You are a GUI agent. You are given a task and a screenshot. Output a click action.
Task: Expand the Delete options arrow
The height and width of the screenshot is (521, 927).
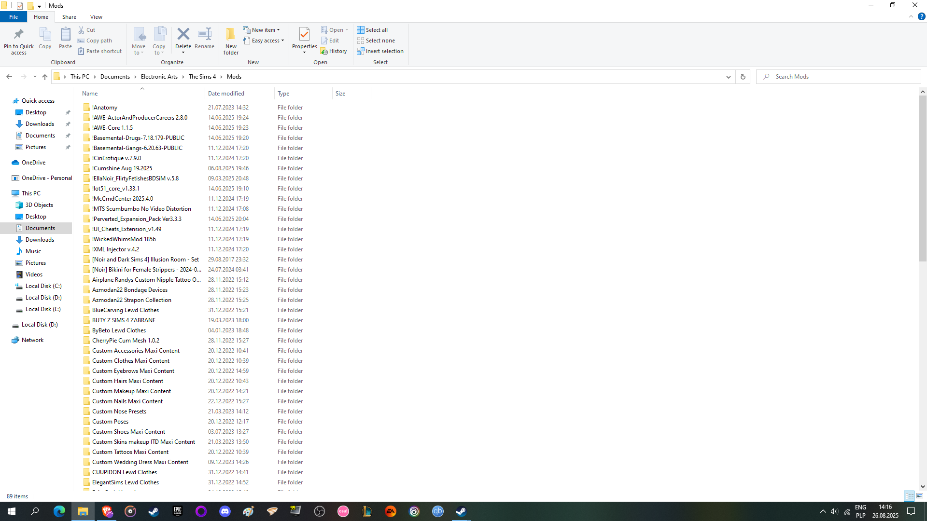click(183, 52)
